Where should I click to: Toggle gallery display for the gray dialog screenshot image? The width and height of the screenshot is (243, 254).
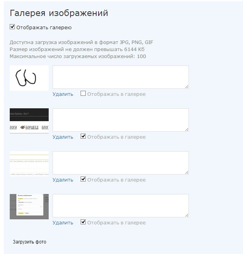[x=83, y=222]
